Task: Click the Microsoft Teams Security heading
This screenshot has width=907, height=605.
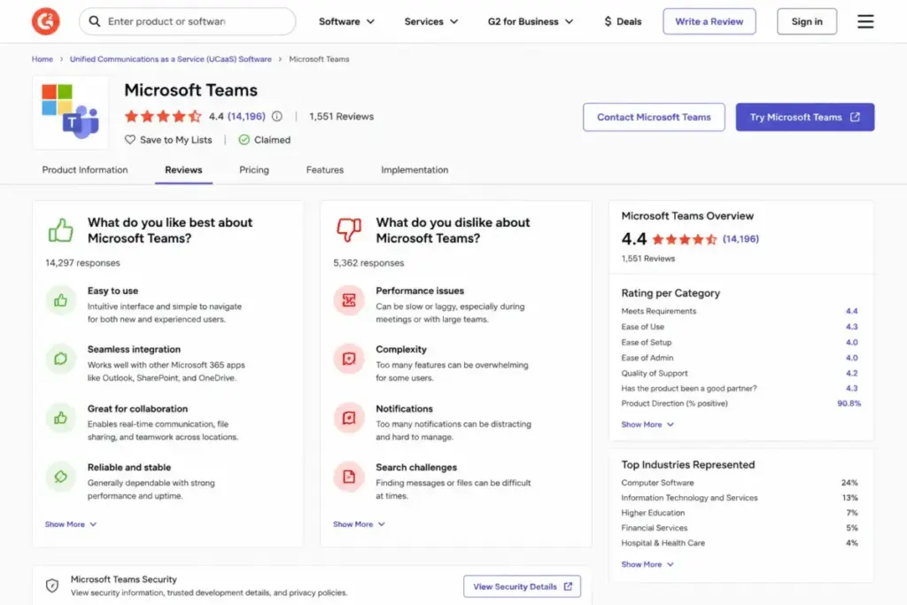Action: [124, 579]
